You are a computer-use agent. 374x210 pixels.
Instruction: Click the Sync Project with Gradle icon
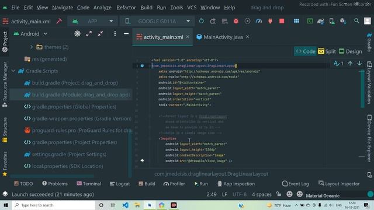click(321, 21)
